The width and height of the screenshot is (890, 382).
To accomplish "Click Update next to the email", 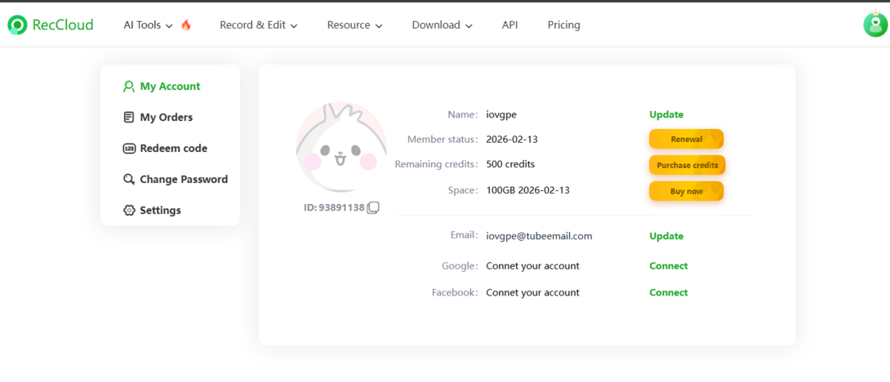I will pos(666,236).
